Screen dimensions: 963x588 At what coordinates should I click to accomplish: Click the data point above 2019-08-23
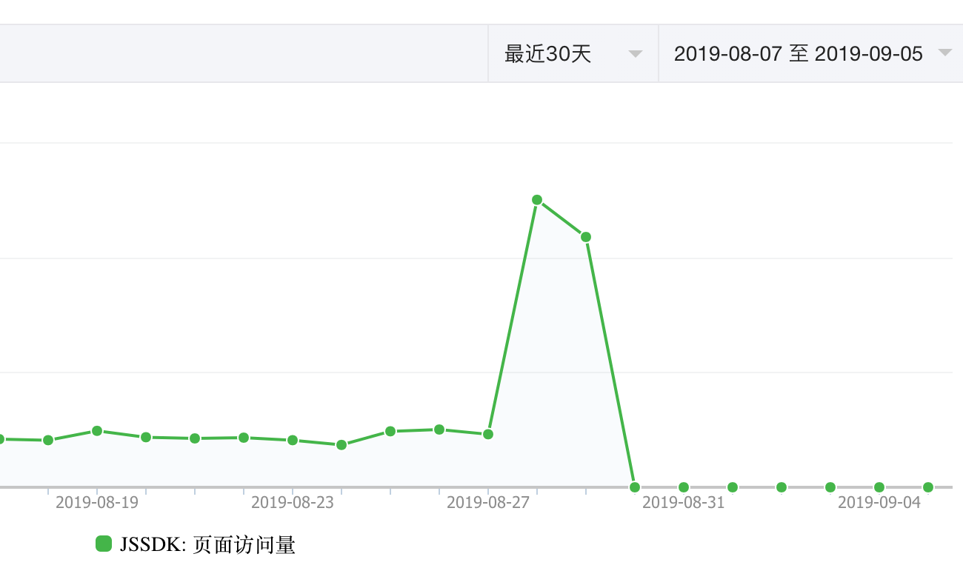[x=293, y=440]
